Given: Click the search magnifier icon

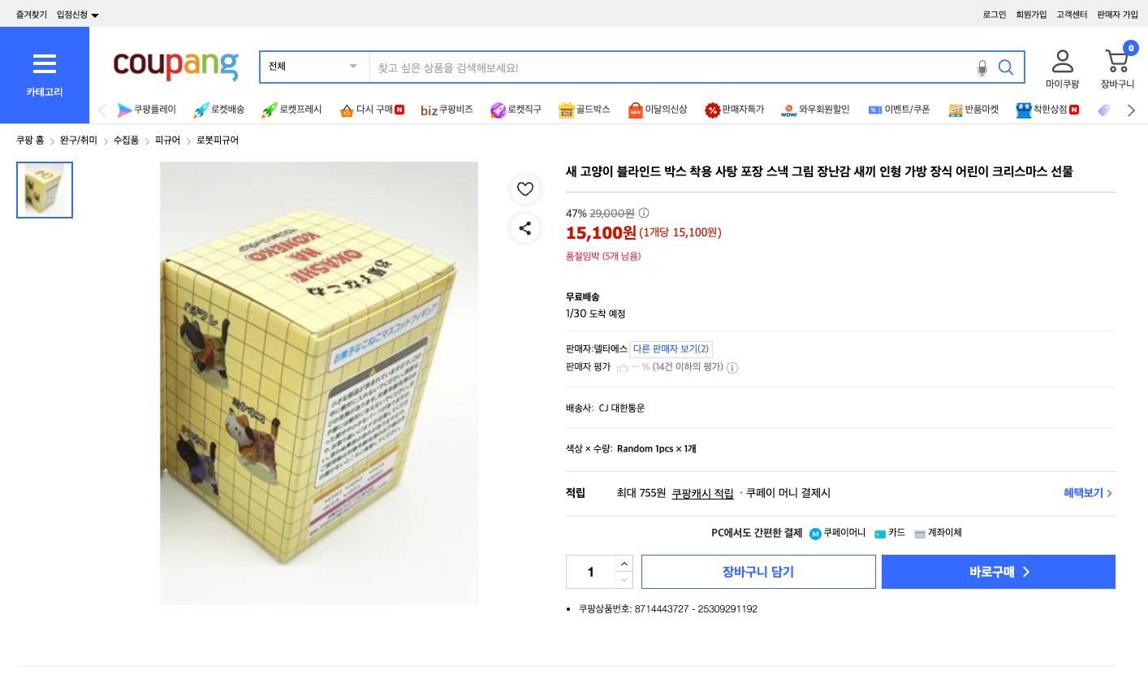Looking at the screenshot, I should [1005, 67].
